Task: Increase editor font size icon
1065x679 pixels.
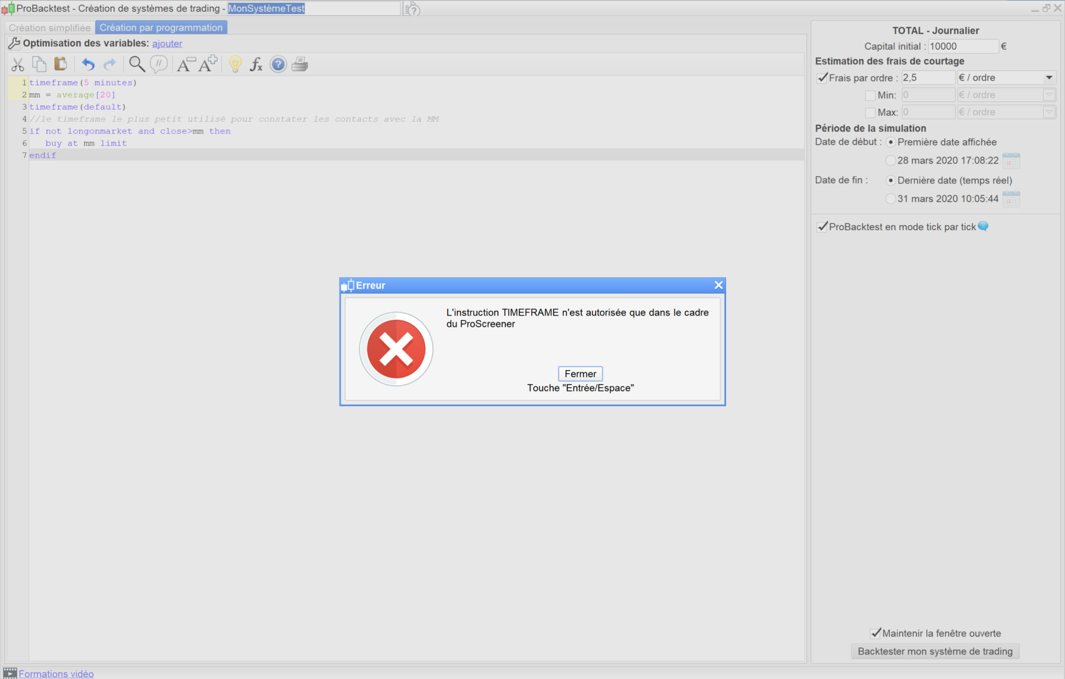Action: pyautogui.click(x=208, y=64)
